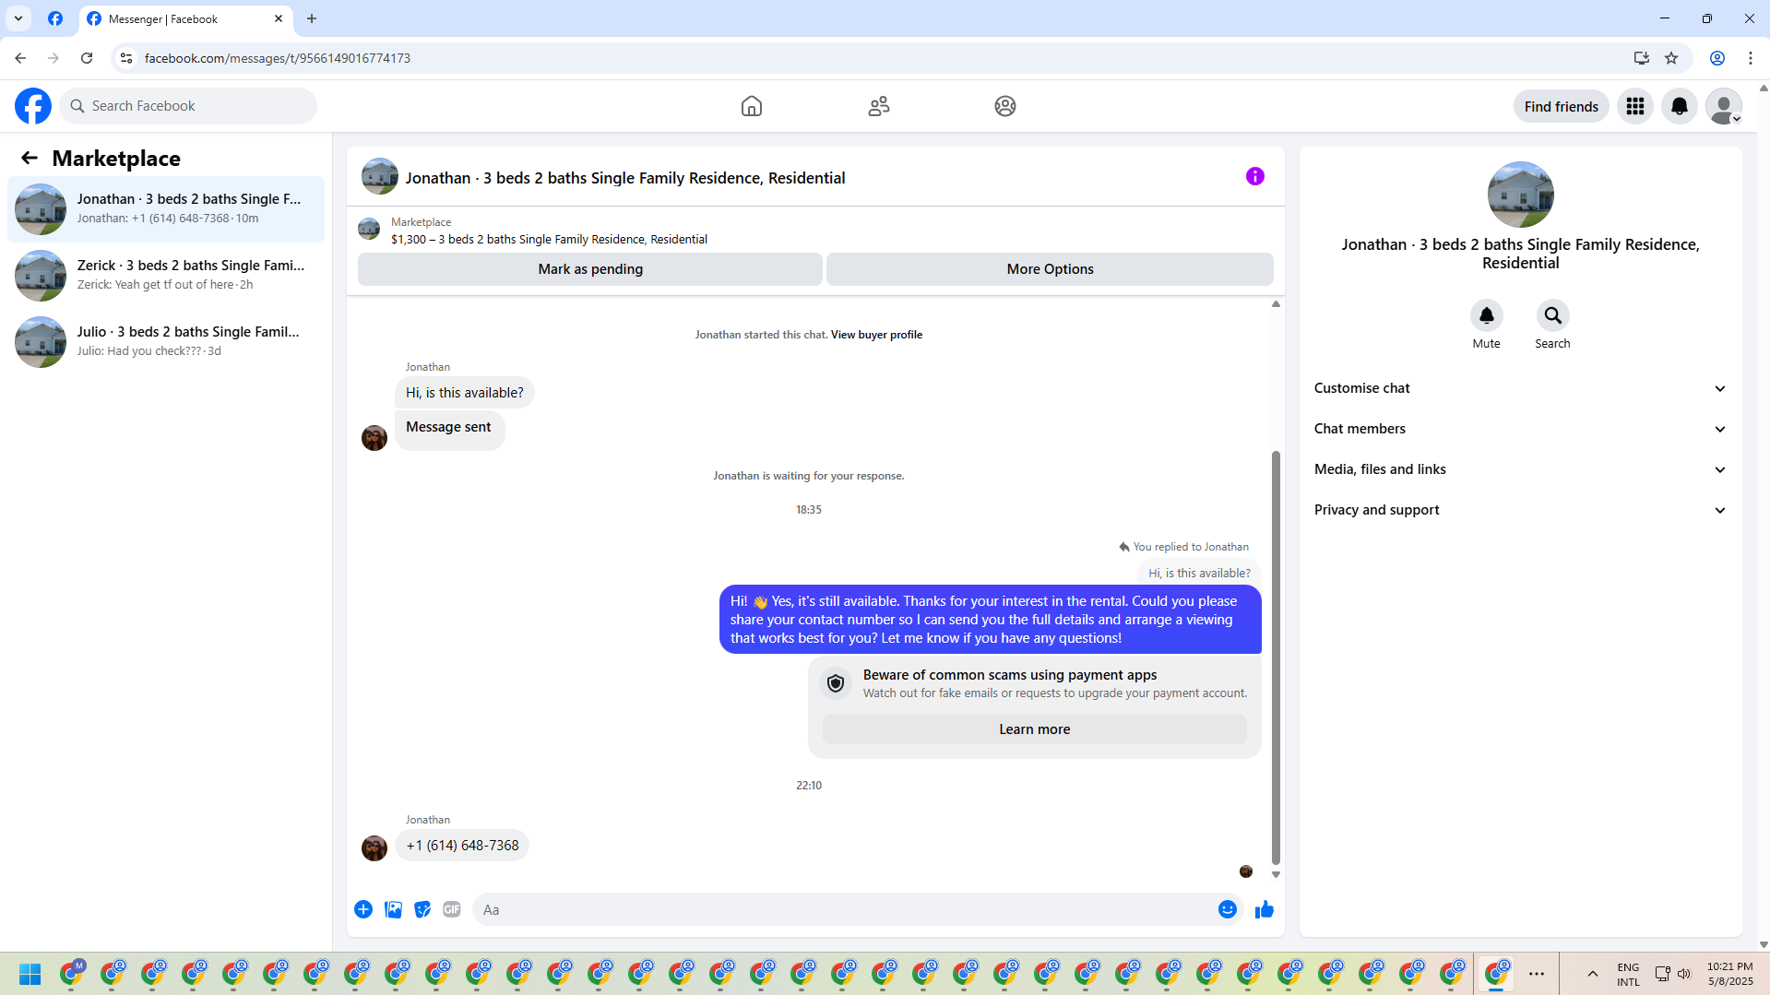1770x995 pixels.
Task: Open the browser tab search dropdown
Action: tap(18, 18)
